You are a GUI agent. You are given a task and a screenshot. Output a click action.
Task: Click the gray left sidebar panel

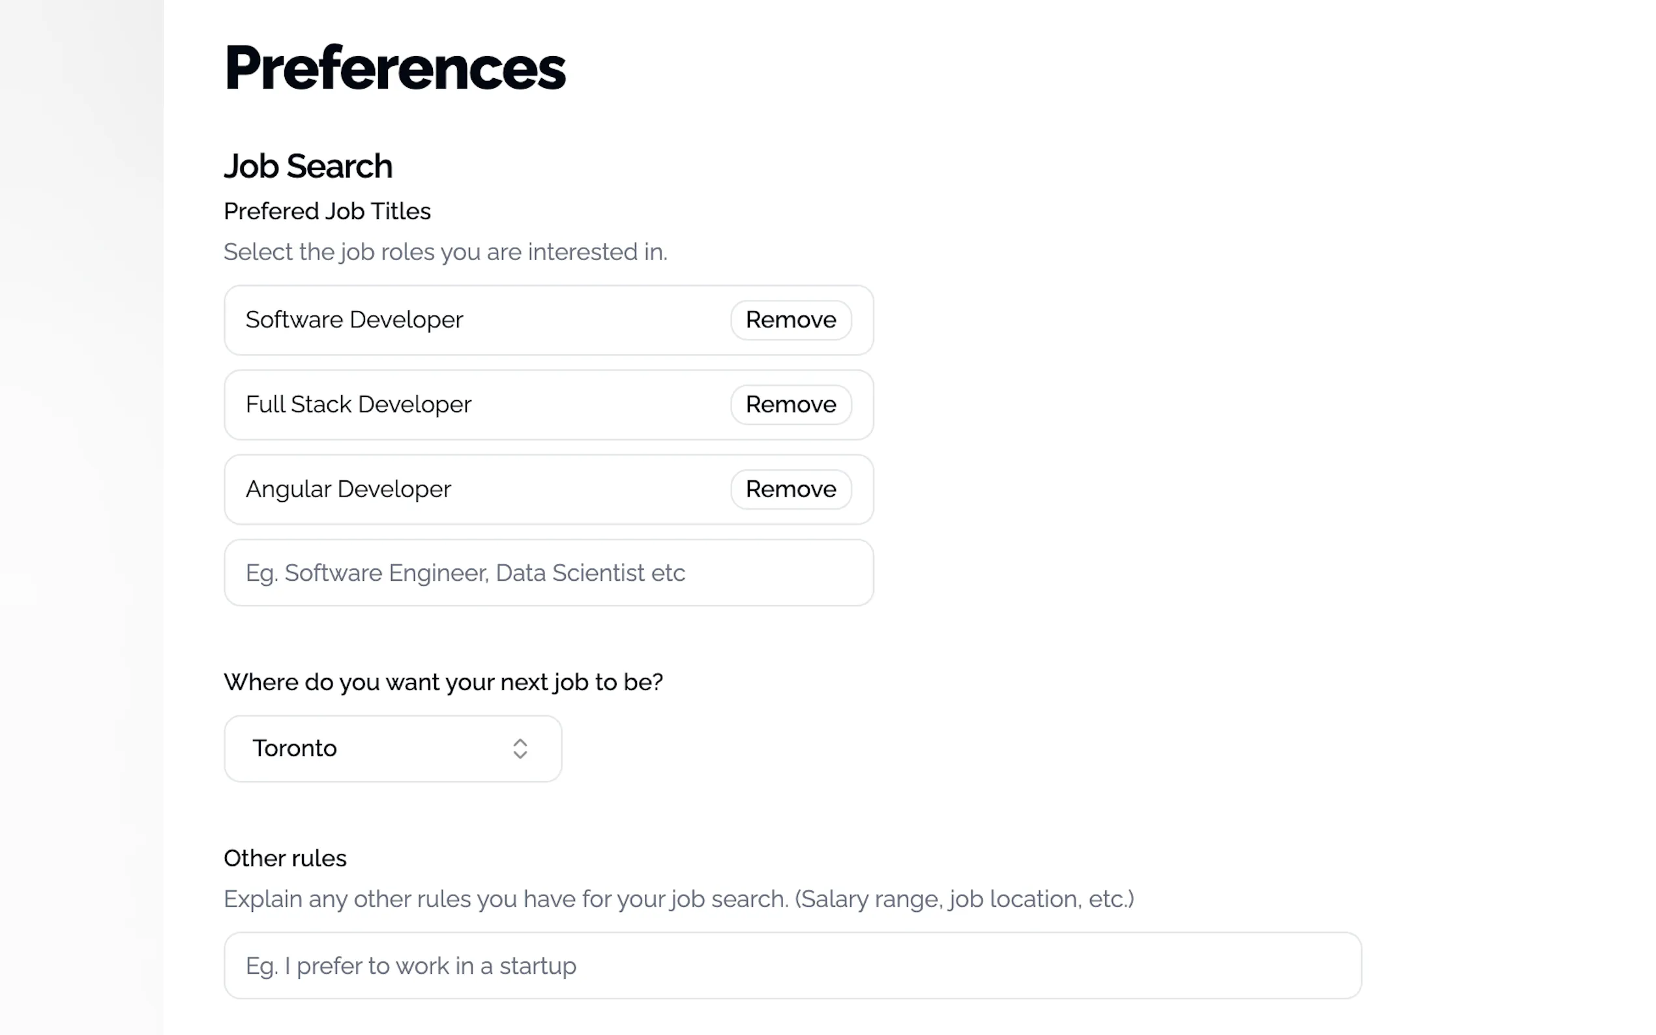point(81,517)
